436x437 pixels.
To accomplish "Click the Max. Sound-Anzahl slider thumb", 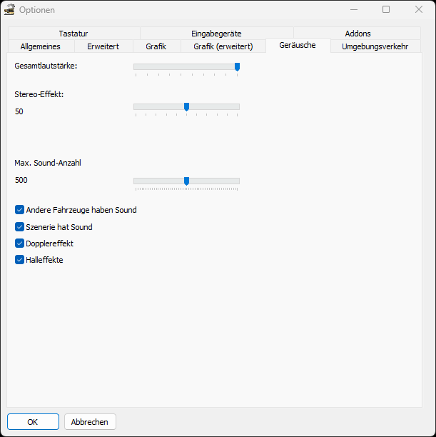I will pyautogui.click(x=186, y=181).
